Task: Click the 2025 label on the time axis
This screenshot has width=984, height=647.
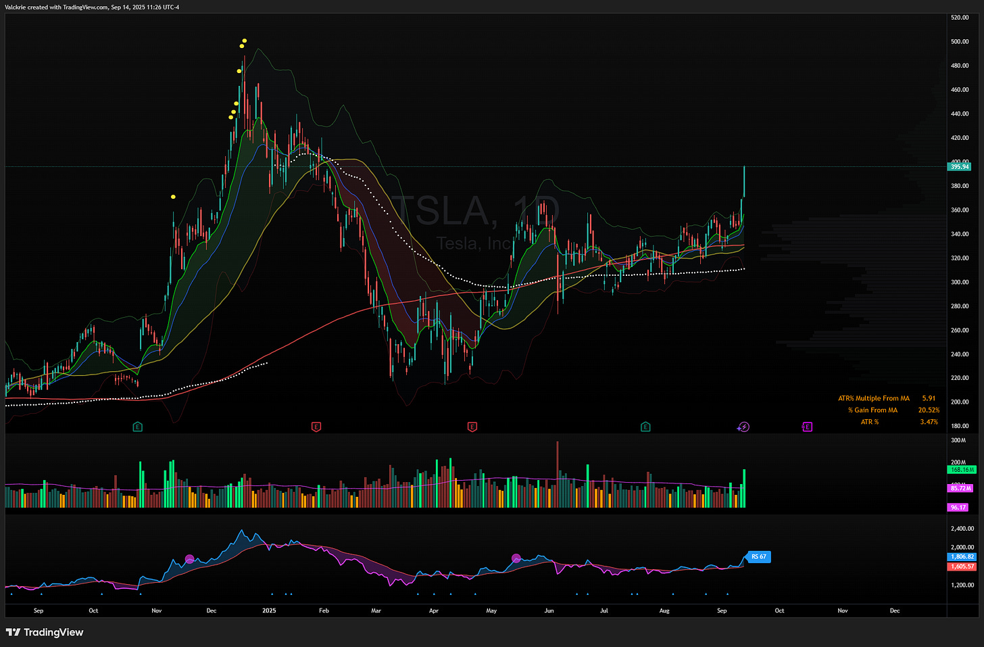Action: pyautogui.click(x=269, y=610)
